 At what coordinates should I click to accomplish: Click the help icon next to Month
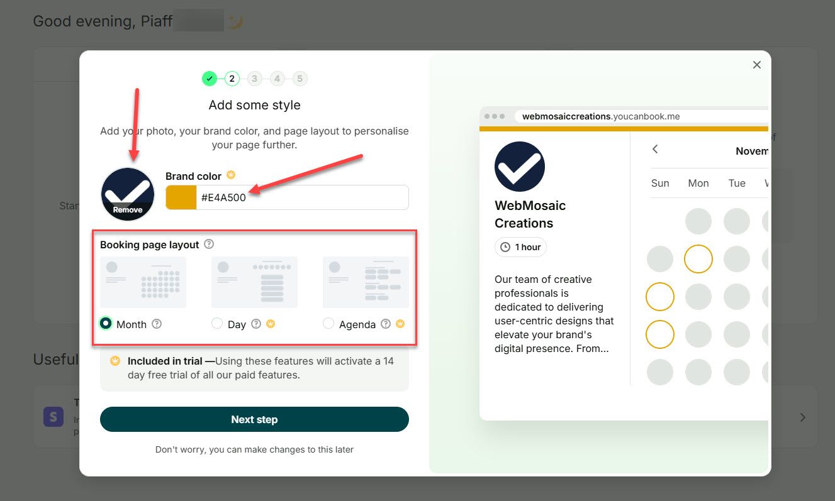(157, 324)
